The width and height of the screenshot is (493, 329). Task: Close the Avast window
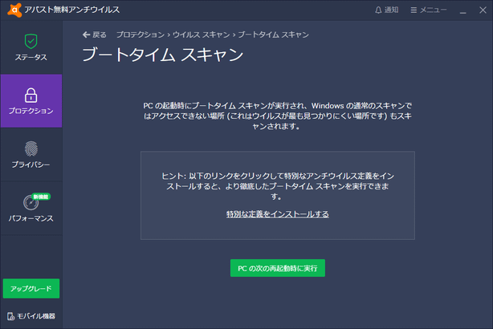[483, 10]
